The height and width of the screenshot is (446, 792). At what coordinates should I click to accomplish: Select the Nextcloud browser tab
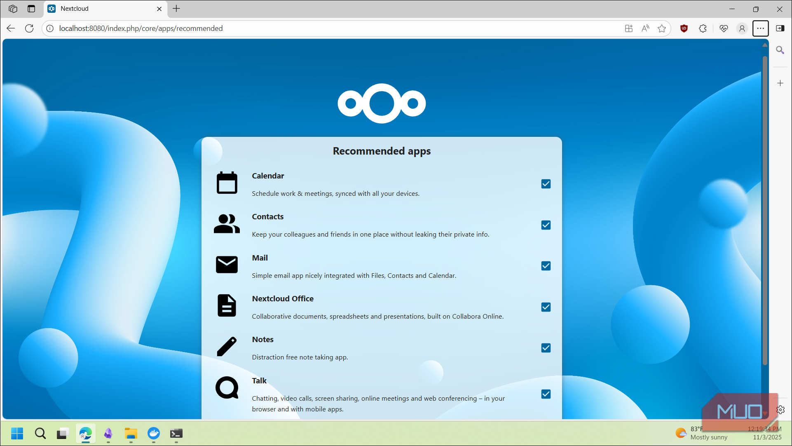[105, 9]
